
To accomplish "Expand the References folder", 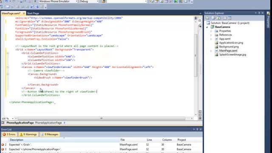I will 211,35.
